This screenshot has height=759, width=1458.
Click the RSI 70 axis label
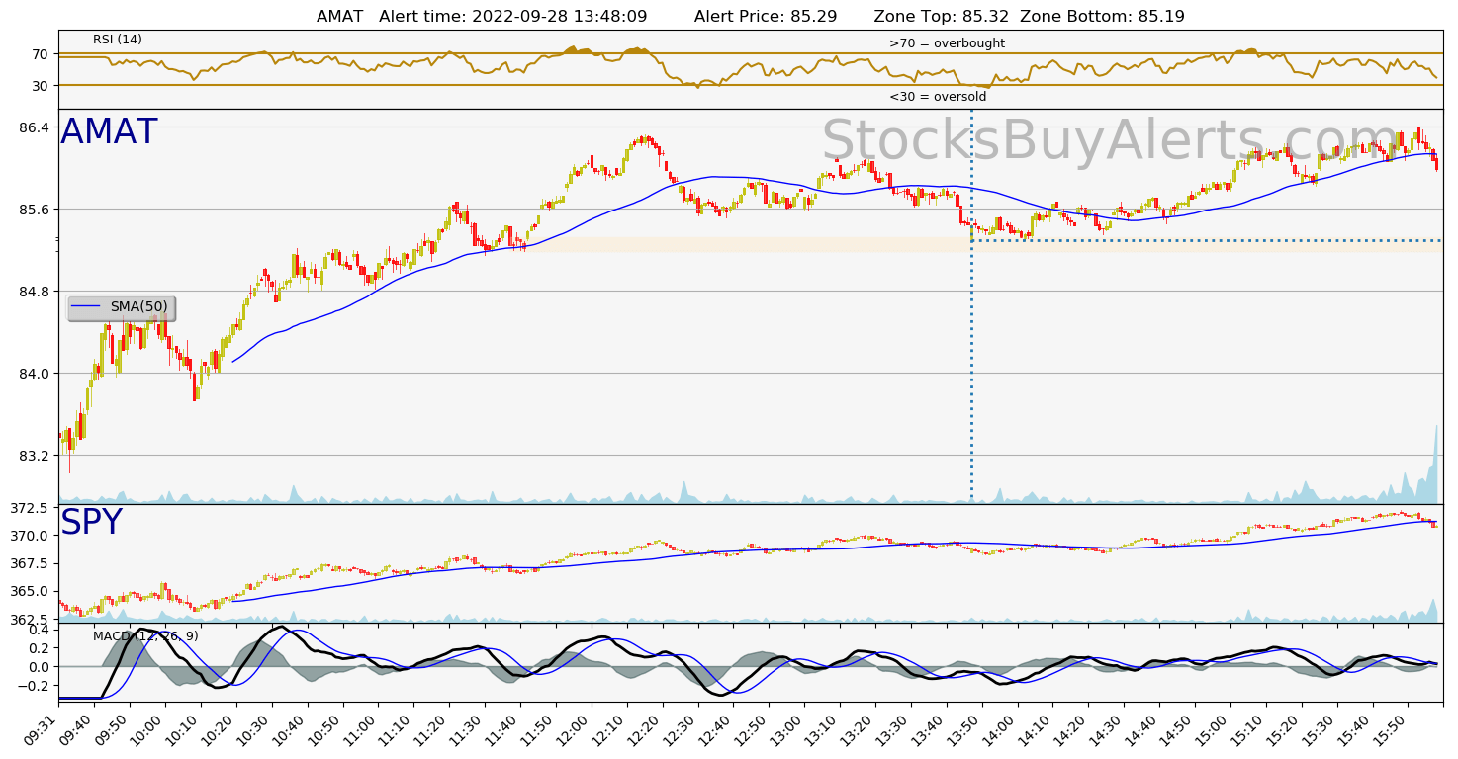point(42,54)
